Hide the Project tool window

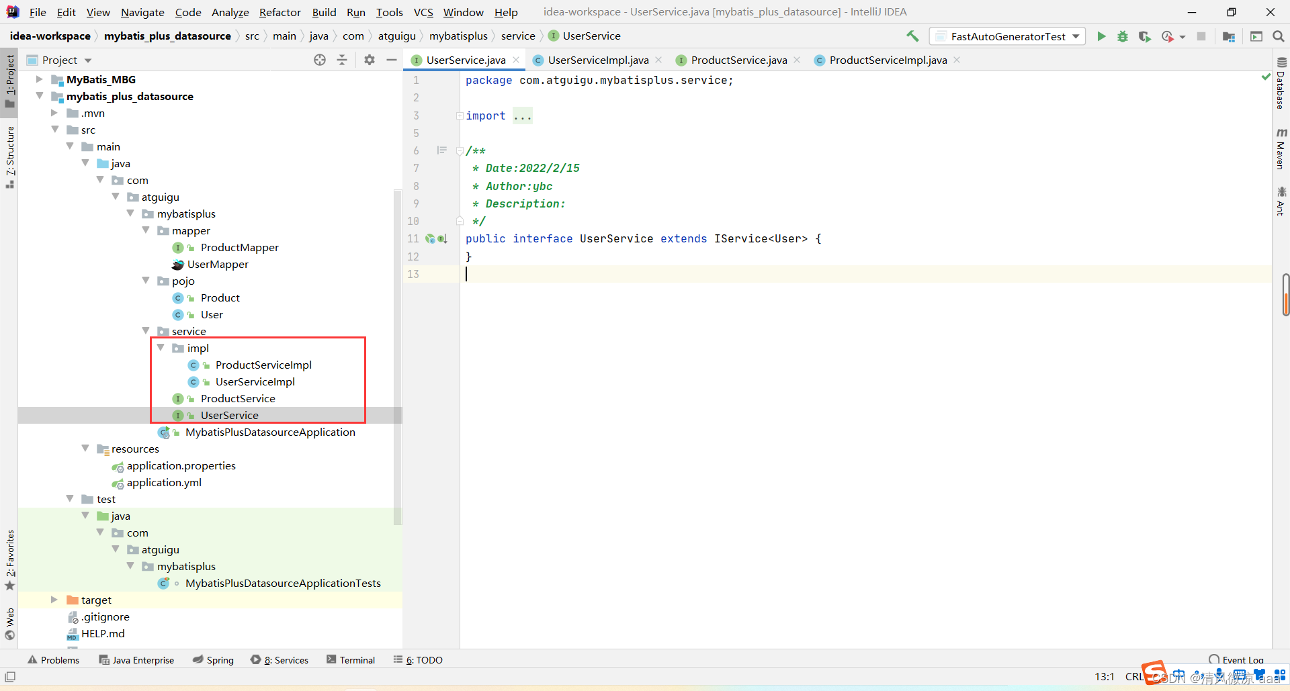392,60
